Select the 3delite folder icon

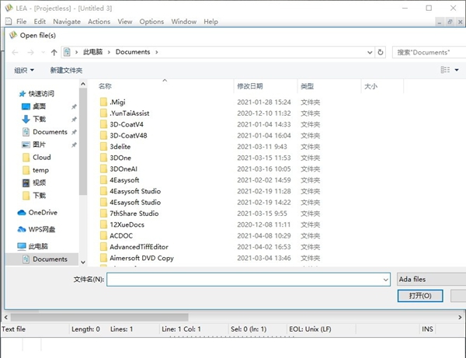click(x=103, y=147)
